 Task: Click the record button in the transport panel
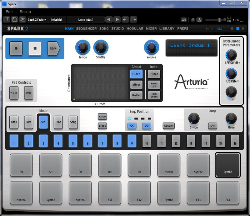pyautogui.click(x=16, y=48)
